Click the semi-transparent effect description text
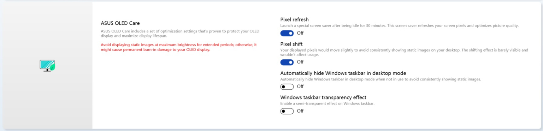 (x=327, y=103)
